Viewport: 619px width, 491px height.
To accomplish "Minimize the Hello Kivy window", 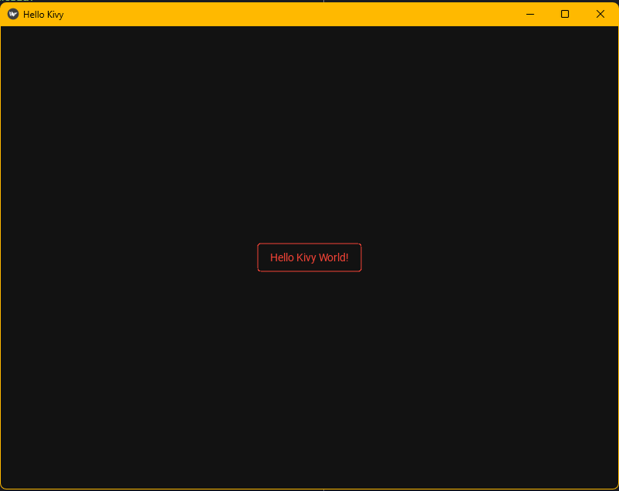I will 530,14.
